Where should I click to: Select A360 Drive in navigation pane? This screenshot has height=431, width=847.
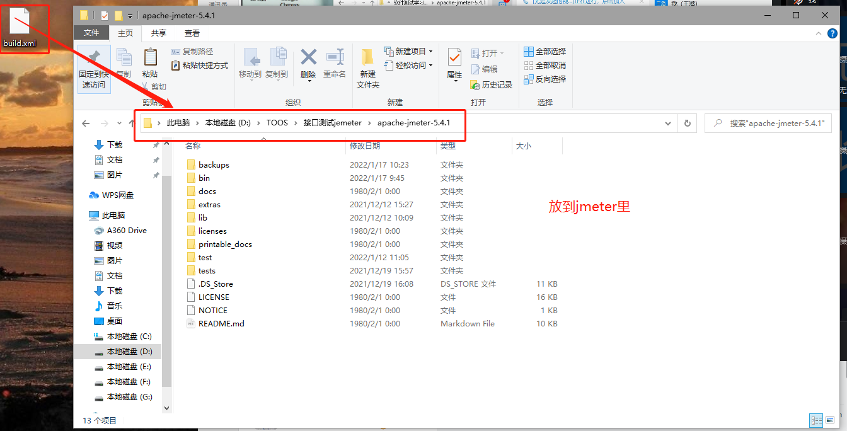click(127, 231)
